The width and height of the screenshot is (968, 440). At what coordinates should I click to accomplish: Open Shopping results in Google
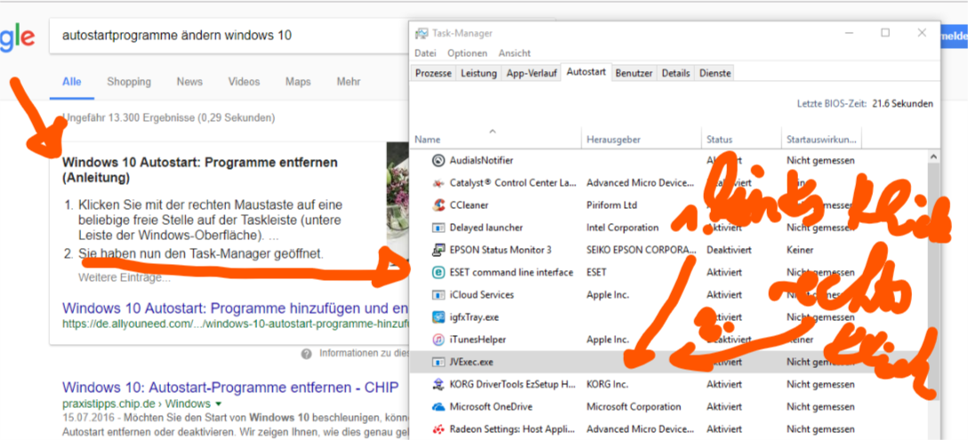(128, 82)
